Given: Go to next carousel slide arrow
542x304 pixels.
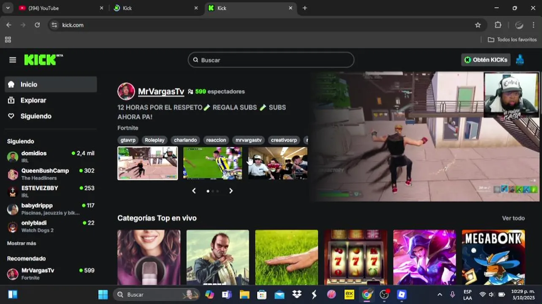Looking at the screenshot, I should [231, 191].
